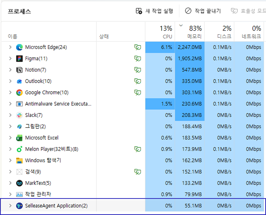The height and width of the screenshot is (215, 266).
Task: Click the Slack app icon
Action: pos(19,115)
